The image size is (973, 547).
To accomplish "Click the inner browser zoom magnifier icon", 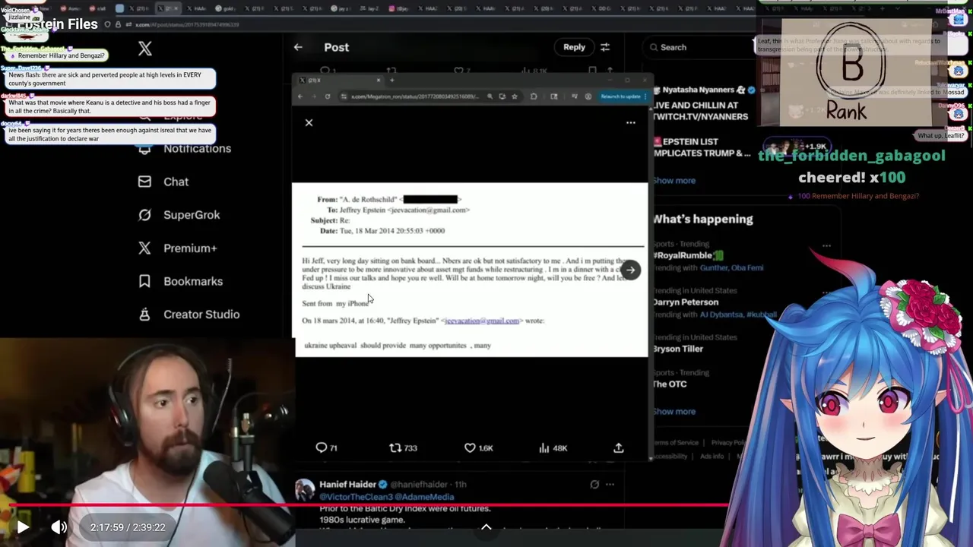I will click(x=490, y=96).
